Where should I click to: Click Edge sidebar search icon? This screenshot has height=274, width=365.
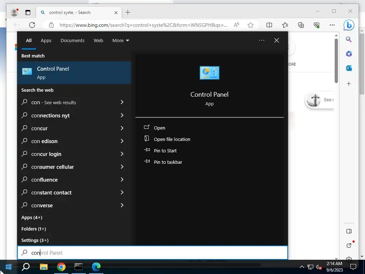(x=349, y=39)
